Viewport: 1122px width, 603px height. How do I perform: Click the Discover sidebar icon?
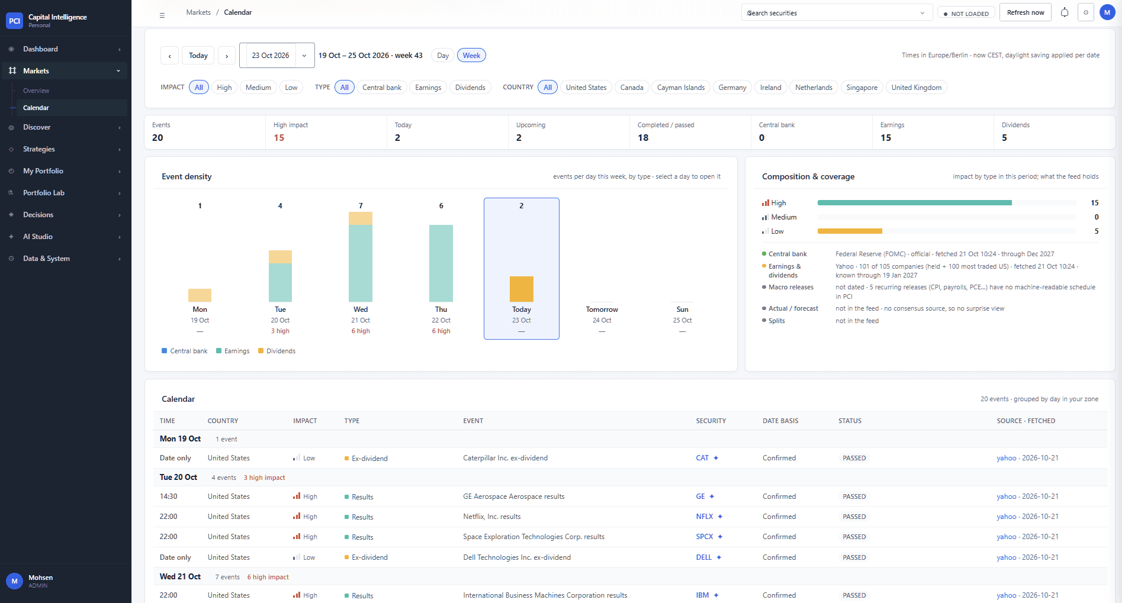11,127
